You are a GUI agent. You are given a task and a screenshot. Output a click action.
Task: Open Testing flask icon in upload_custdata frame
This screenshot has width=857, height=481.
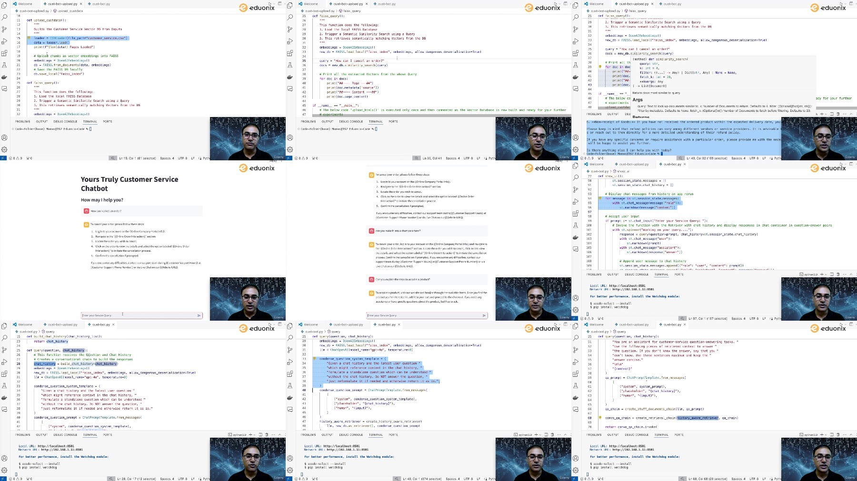[4, 65]
